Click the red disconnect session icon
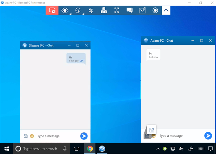The image size is (216, 154). [52, 10]
